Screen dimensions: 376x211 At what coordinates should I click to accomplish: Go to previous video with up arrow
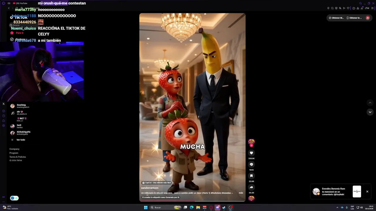[x=370, y=103]
